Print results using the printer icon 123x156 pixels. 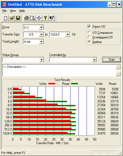tap(27, 18)
